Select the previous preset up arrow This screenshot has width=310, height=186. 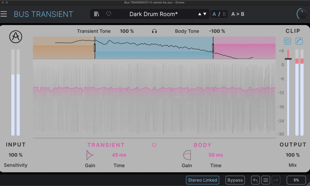(x=200, y=14)
